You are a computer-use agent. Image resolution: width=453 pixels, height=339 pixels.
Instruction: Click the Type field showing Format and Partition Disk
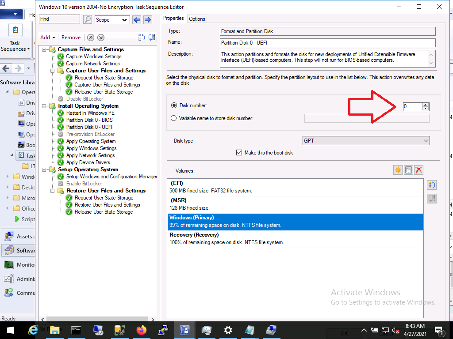coord(328,31)
